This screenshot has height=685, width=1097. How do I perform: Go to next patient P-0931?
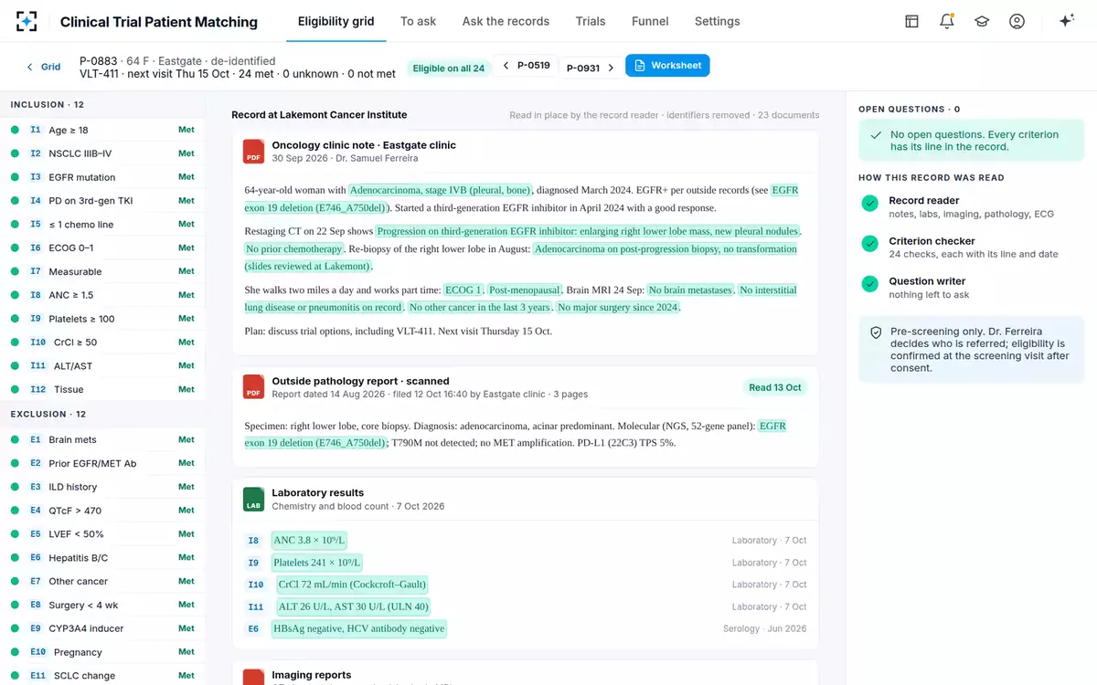[590, 67]
